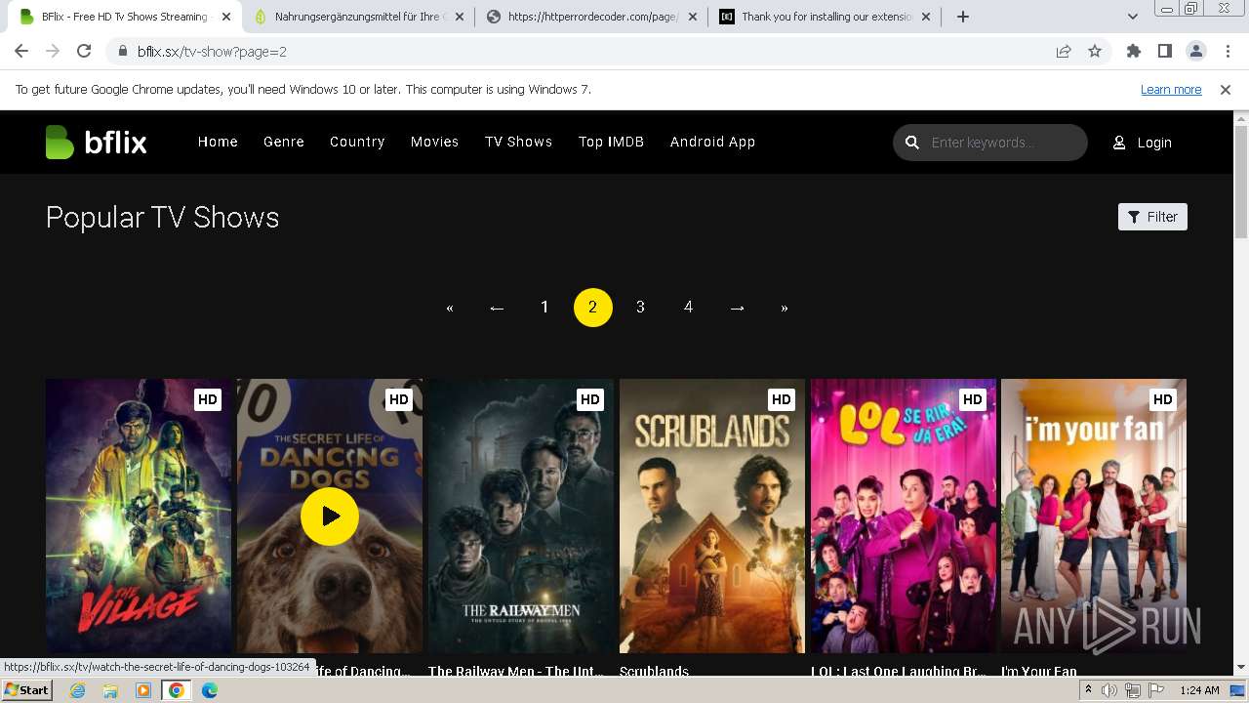The height and width of the screenshot is (703, 1249).
Task: Go to previous page with ← arrow
Action: tap(497, 308)
